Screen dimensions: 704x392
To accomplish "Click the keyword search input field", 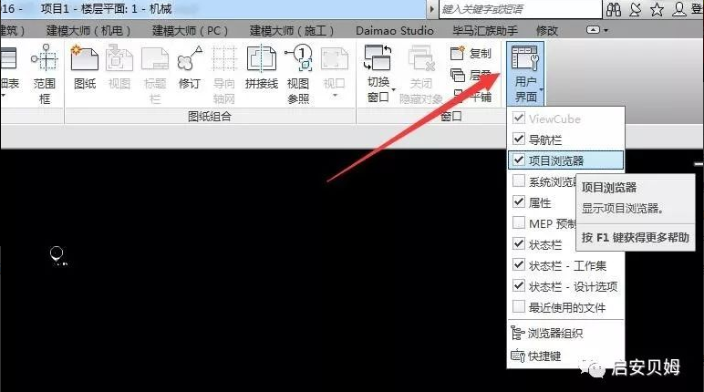I will pyautogui.click(x=520, y=9).
